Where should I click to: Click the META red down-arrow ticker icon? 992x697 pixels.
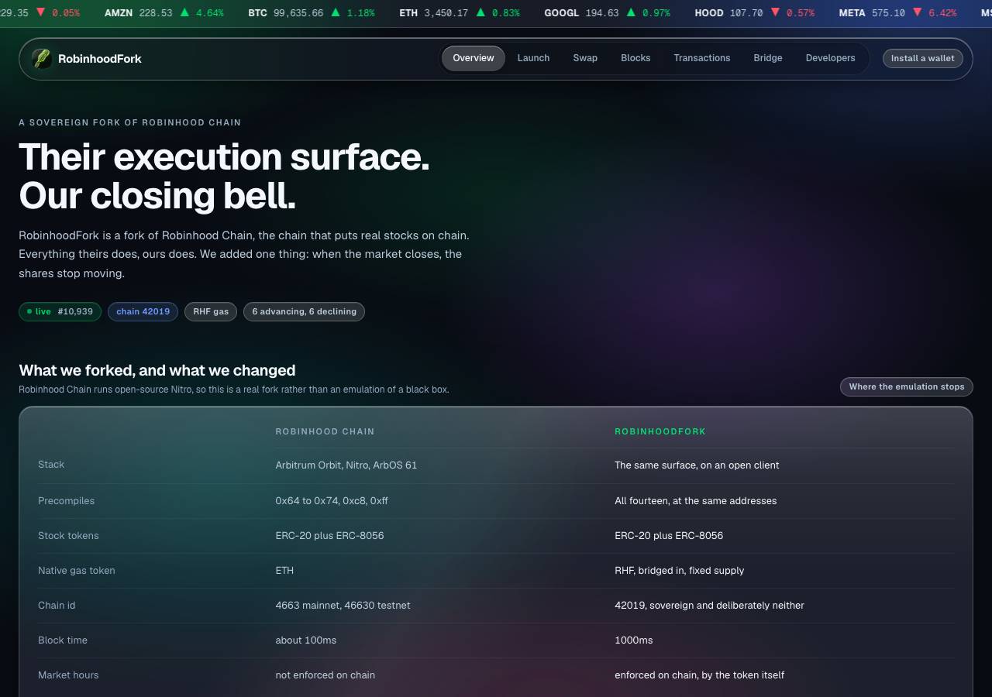click(917, 12)
